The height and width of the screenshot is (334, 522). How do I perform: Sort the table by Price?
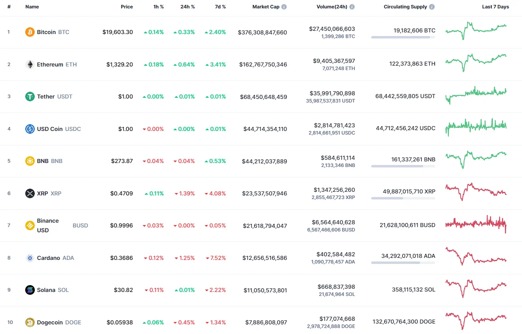point(127,6)
